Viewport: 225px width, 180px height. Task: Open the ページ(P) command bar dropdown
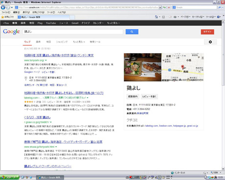click(185, 17)
